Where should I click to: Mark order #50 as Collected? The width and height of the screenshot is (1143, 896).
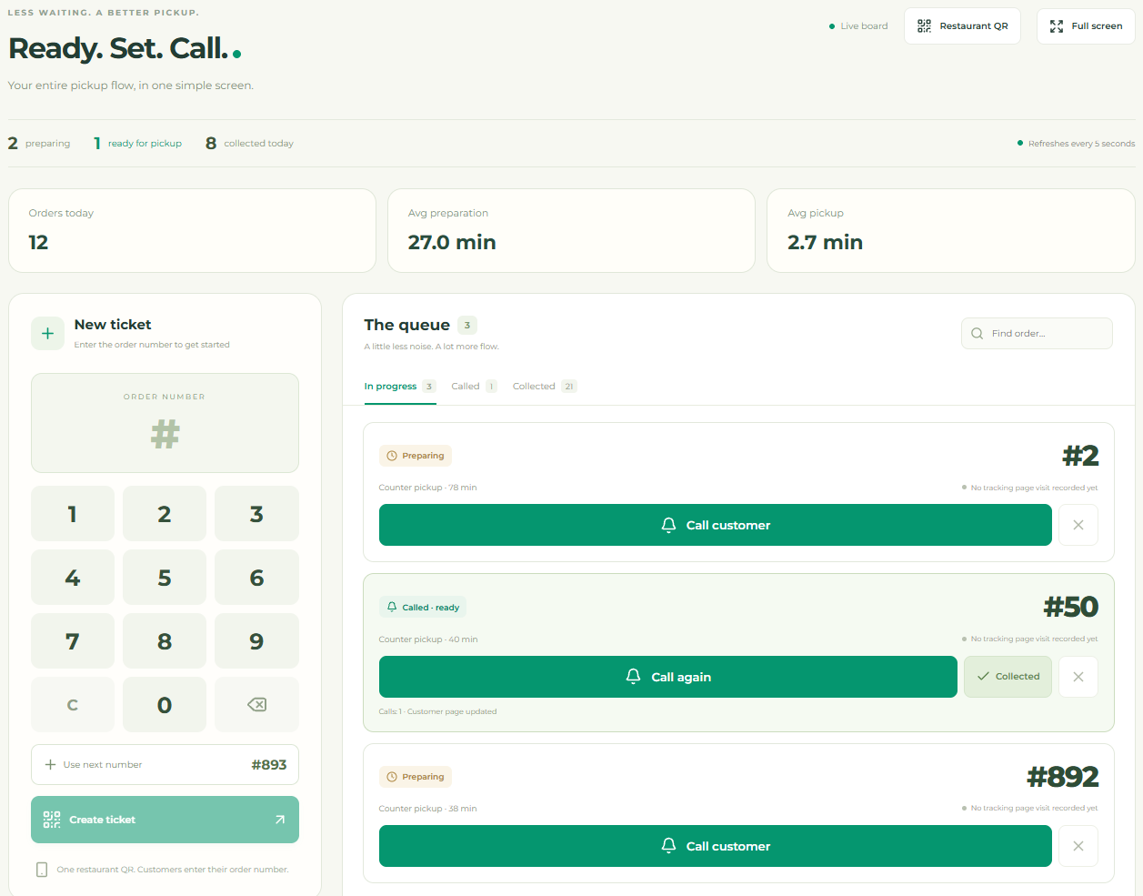(1008, 677)
